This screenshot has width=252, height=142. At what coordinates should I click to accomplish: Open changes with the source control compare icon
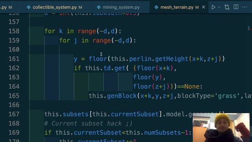point(227,7)
